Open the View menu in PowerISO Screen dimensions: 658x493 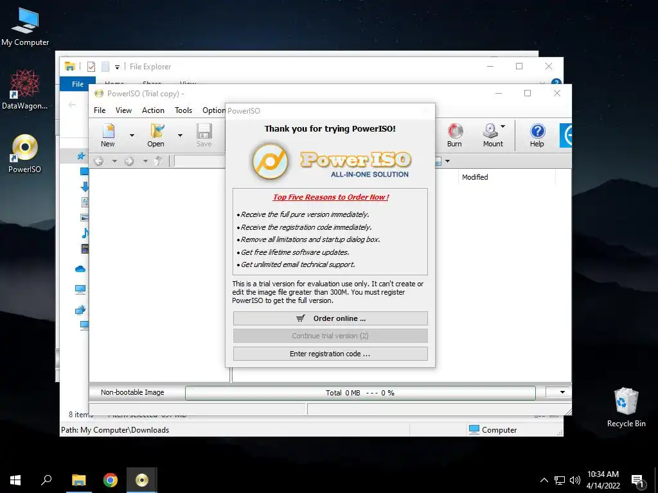[123, 110]
